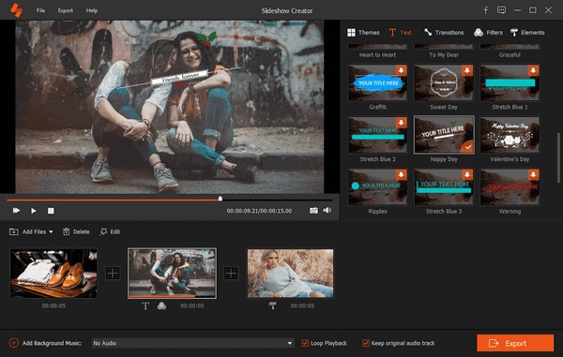Switch to the Text tab

[x=401, y=32]
